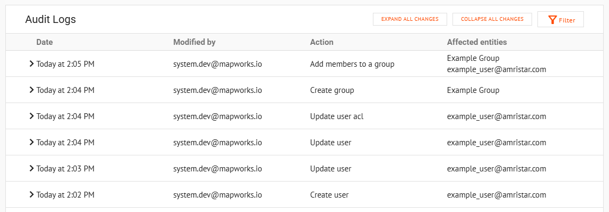Expand the 'Create group' row chevron
The width and height of the screenshot is (609, 212).
click(32, 90)
